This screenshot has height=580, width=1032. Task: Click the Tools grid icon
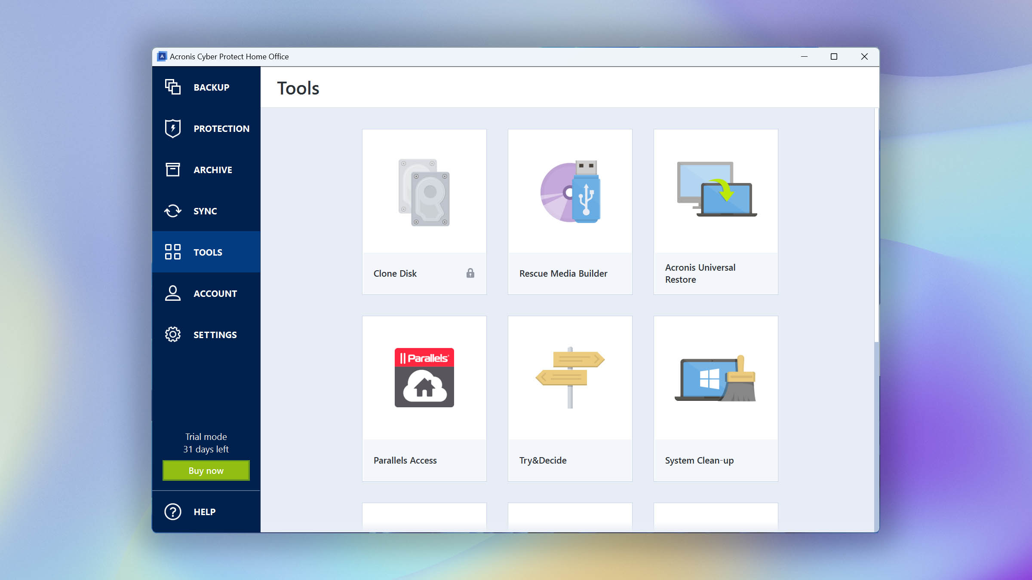tap(172, 252)
